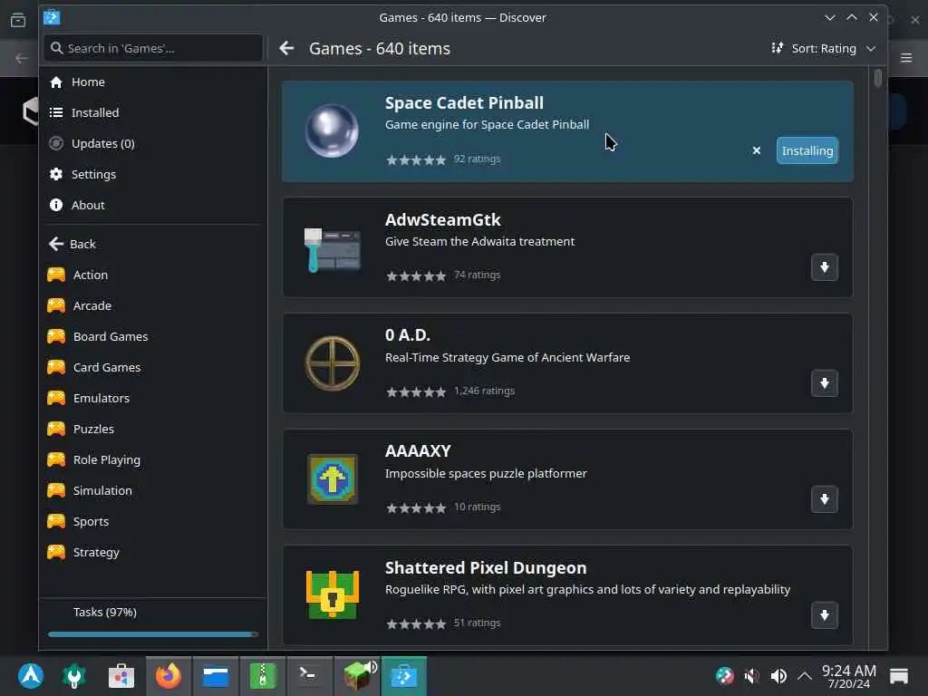Open the application launcher in taskbar

click(x=30, y=676)
